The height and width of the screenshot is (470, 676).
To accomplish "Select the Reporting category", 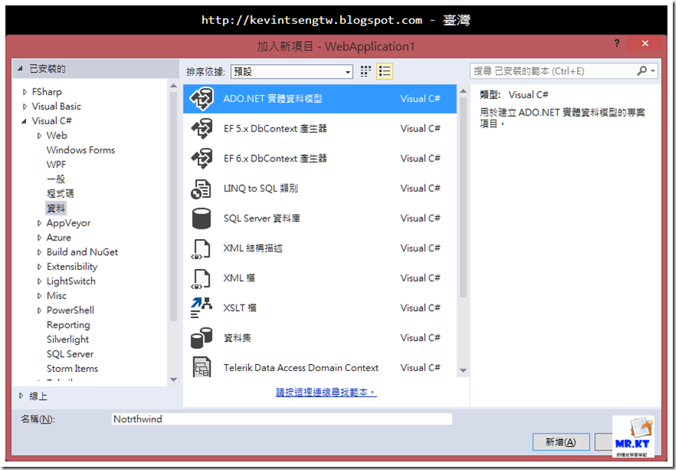I will click(x=68, y=325).
